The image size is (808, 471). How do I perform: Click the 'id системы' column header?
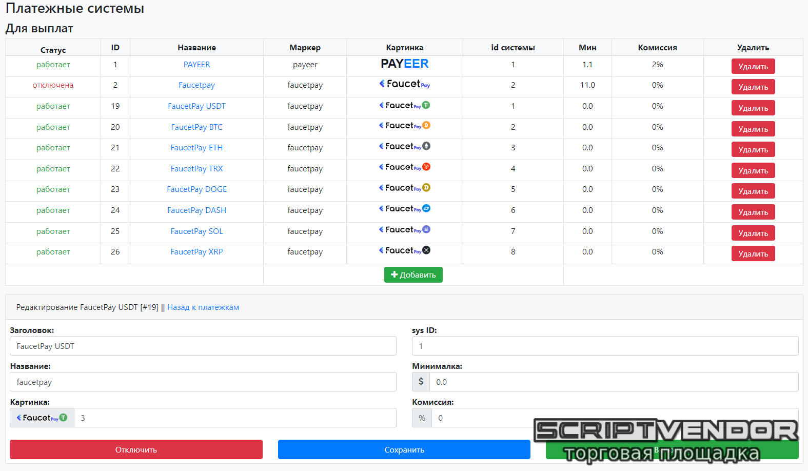click(x=513, y=47)
